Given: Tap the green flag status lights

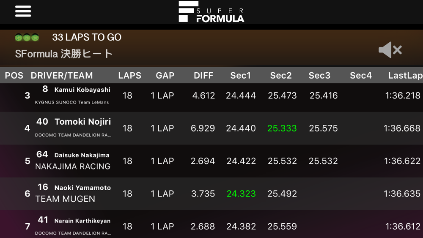Looking at the screenshot, I should [27, 37].
